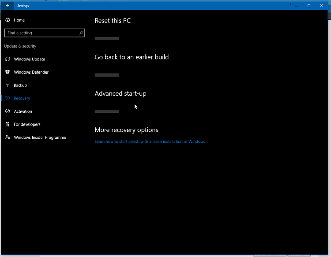331x257 pixels.
Task: Click the greyed button under Advanced start-up
Action: pos(107,112)
